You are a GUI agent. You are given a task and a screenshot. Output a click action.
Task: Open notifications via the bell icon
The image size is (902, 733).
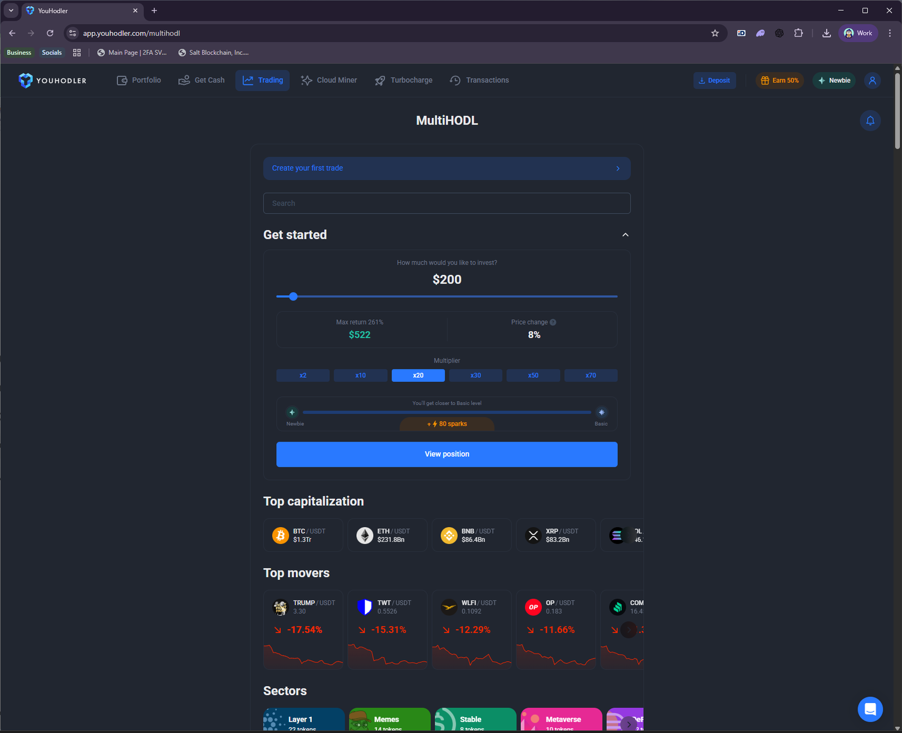(x=870, y=120)
